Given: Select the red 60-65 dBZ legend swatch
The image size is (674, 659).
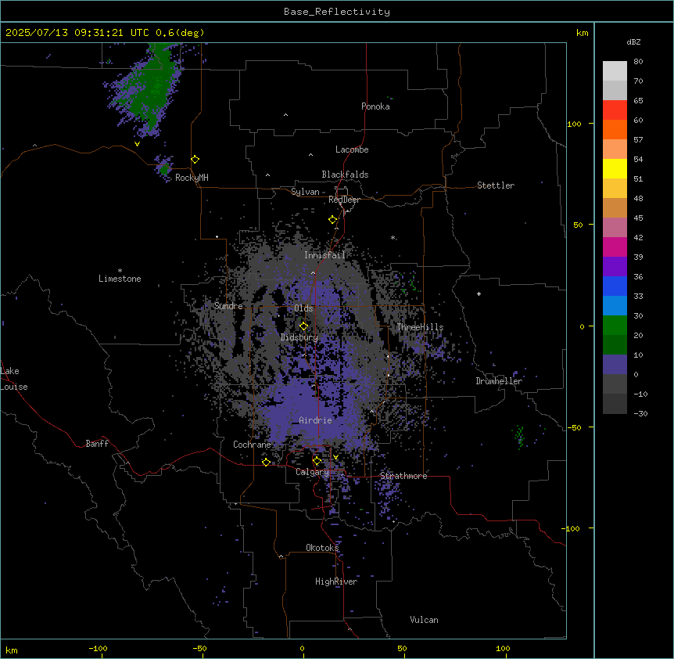Looking at the screenshot, I should click(x=615, y=110).
